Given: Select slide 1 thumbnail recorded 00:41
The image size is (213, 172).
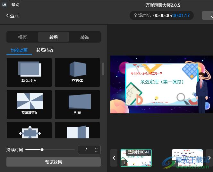Looking at the screenshot, I should pos(136,158).
